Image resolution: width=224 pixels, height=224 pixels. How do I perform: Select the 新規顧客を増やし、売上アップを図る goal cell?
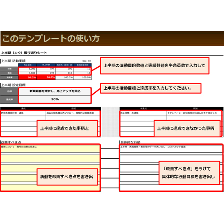55,91
